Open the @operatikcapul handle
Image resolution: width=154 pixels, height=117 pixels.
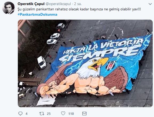click(x=58, y=4)
